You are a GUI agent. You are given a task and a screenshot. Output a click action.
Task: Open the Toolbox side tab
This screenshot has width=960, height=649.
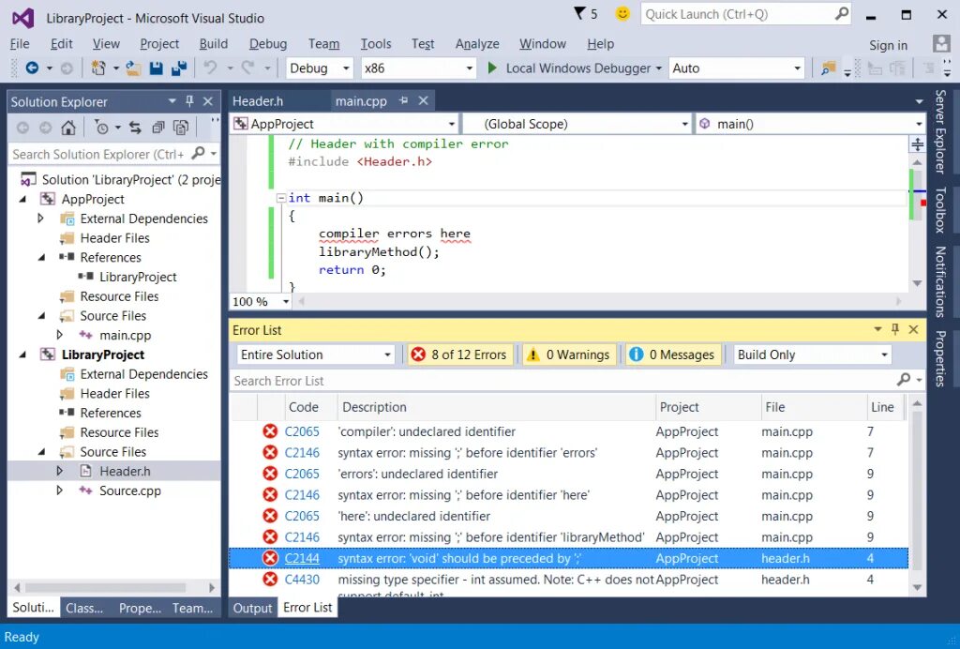[x=940, y=210]
